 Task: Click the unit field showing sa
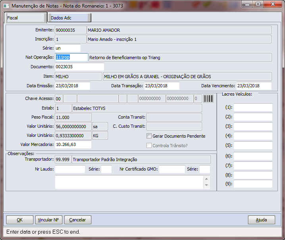pyautogui.click(x=100, y=127)
